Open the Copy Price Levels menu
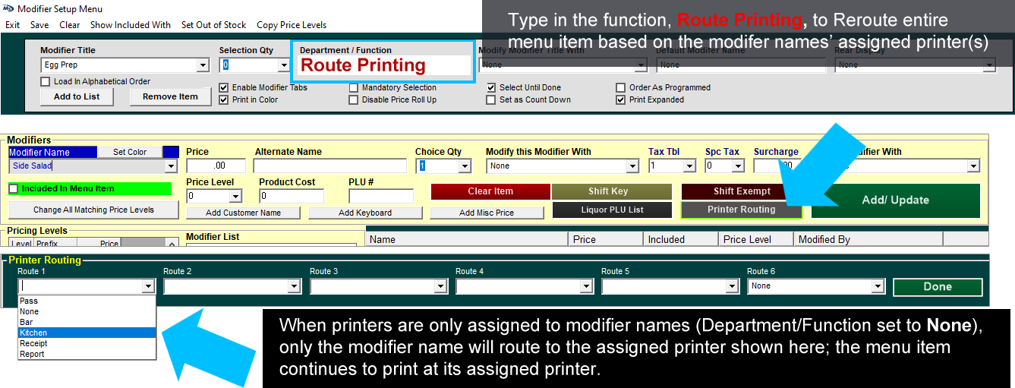Image resolution: width=1015 pixels, height=388 pixels. tap(292, 25)
